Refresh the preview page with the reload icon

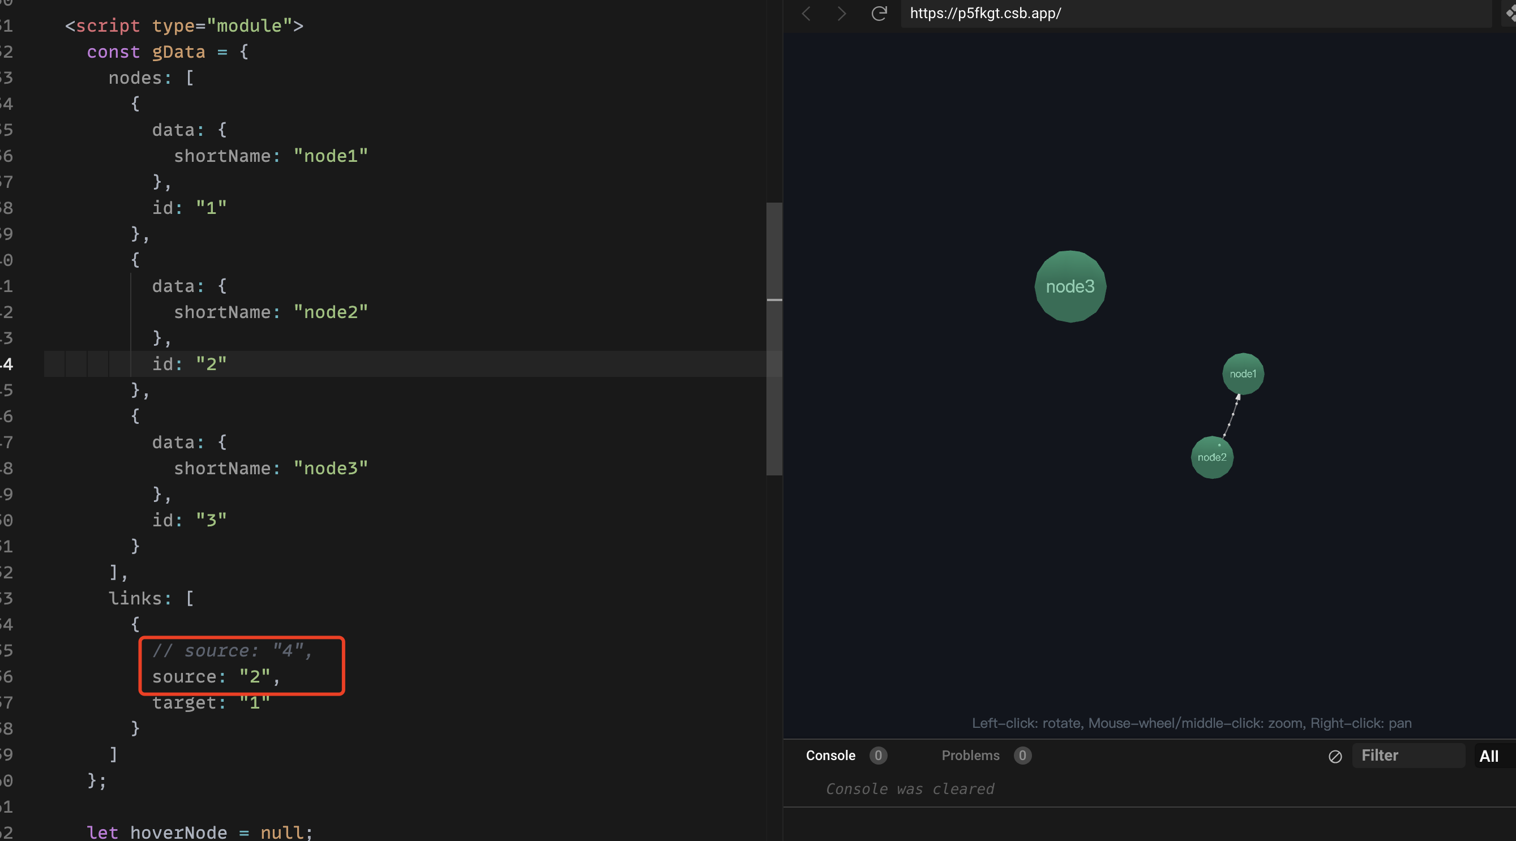879,14
